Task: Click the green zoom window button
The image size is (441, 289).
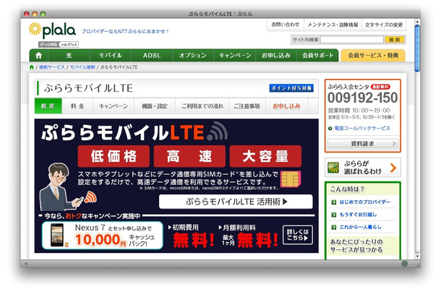Action: [43, 14]
